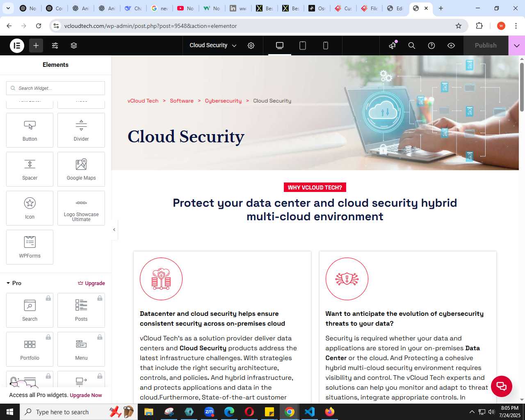525x420 pixels.
Task: Click the Publish button
Action: [x=486, y=46]
